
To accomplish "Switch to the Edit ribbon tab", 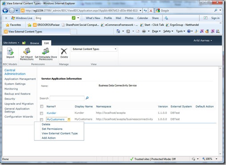I will (46, 43).
